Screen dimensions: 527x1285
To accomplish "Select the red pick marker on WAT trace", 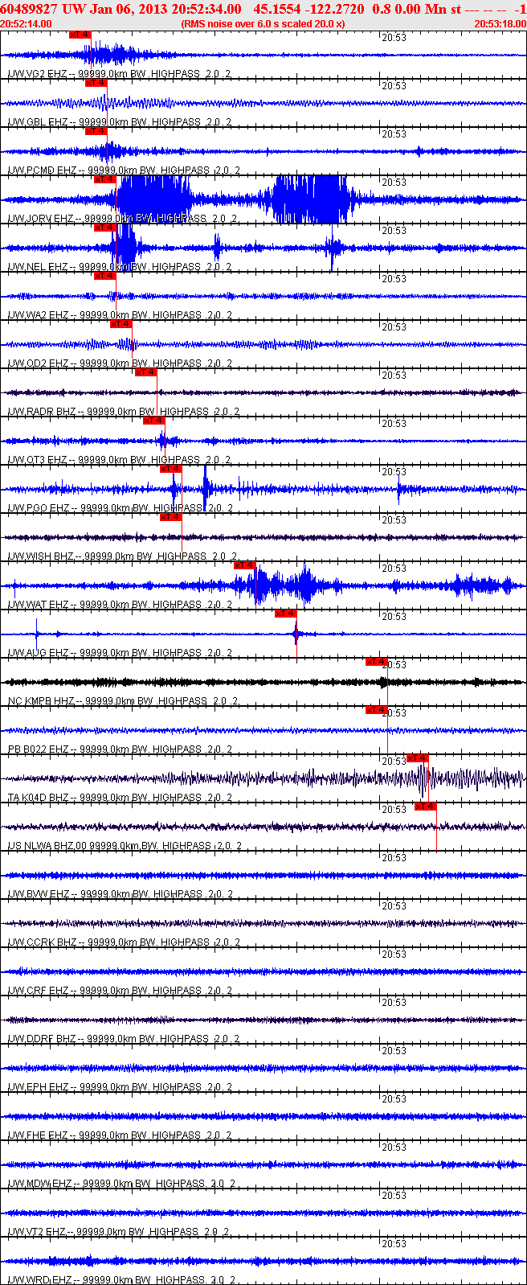I will click(245, 565).
